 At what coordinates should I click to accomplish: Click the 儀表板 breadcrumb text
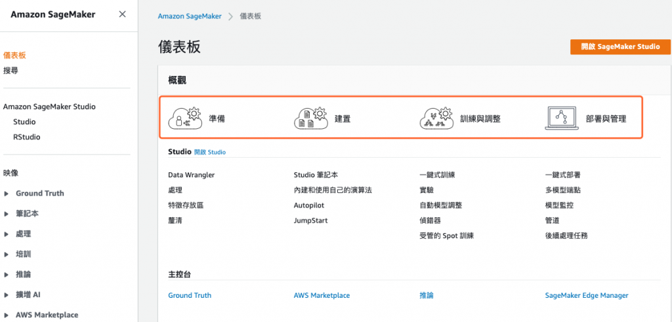click(x=250, y=16)
